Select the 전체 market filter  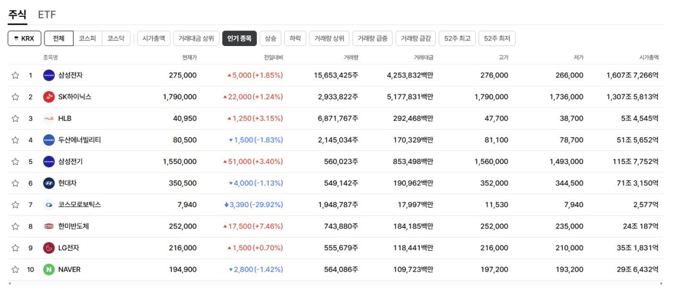pyautogui.click(x=59, y=39)
